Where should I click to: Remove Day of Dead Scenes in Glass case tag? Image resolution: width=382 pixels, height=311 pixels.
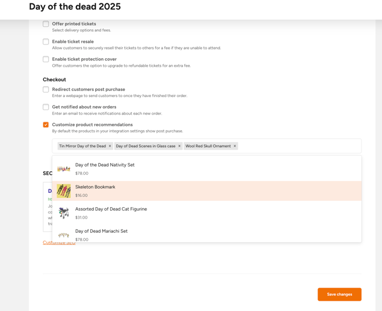coord(179,146)
